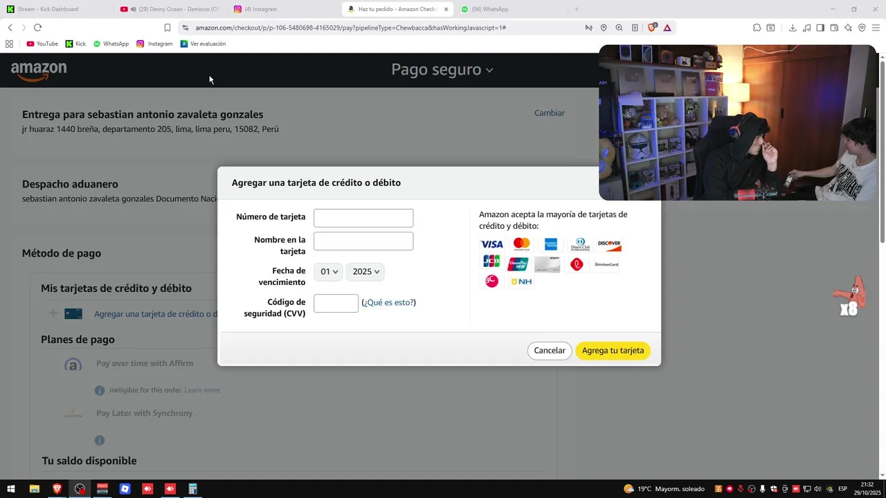Viewport: 886px width, 498px height.
Task: Toggle the browser sidebar panel icon
Action: tap(820, 28)
